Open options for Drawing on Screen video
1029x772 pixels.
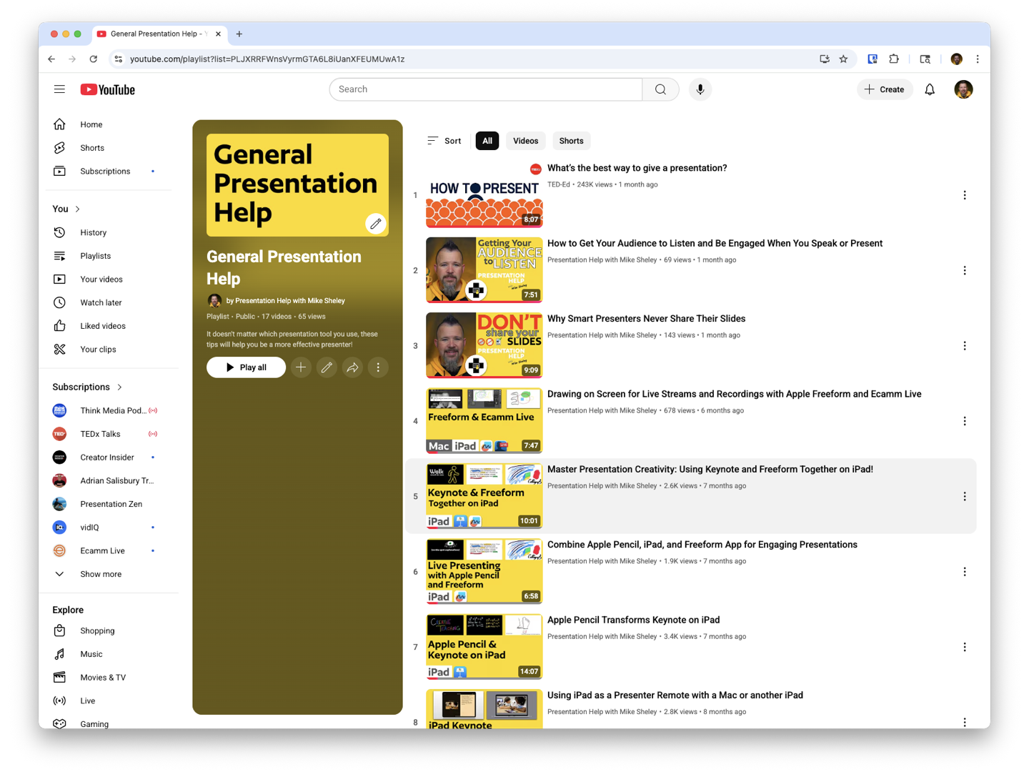(965, 421)
